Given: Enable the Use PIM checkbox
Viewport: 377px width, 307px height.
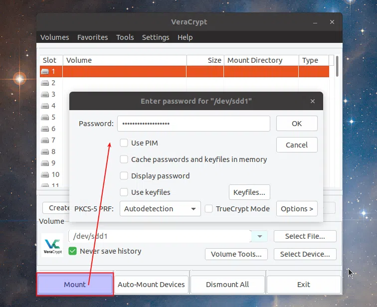Looking at the screenshot, I should [x=124, y=143].
